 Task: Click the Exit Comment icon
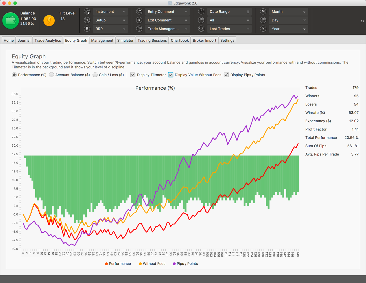coord(139,20)
